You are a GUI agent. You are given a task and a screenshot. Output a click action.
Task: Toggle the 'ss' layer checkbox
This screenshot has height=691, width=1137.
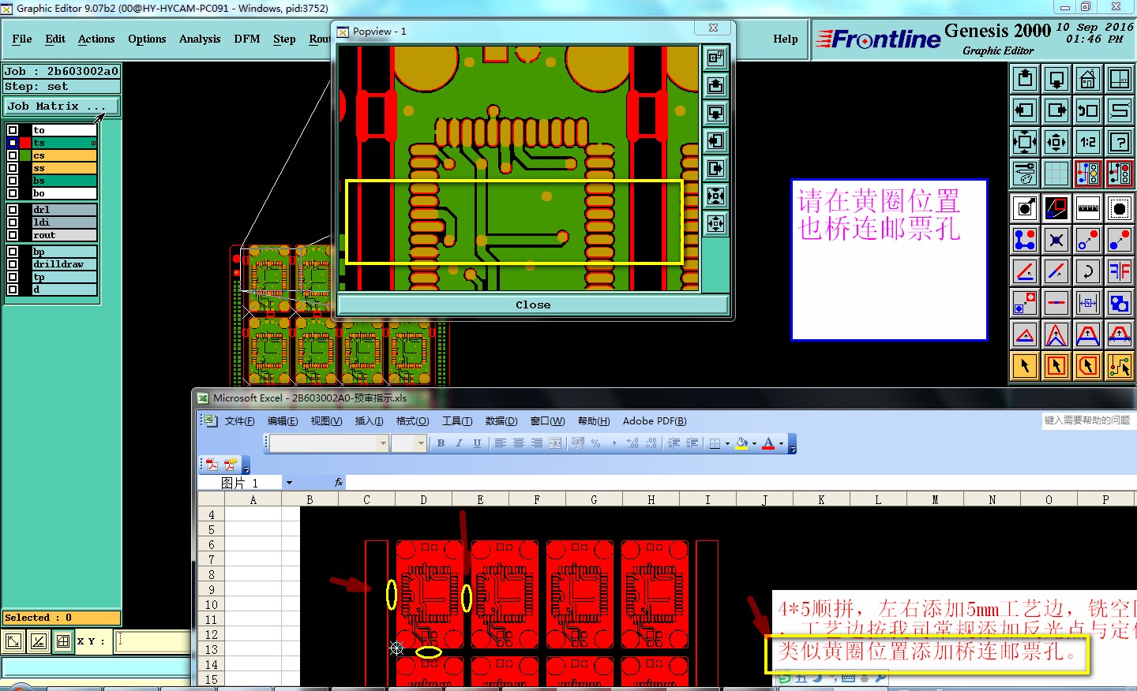(x=13, y=168)
